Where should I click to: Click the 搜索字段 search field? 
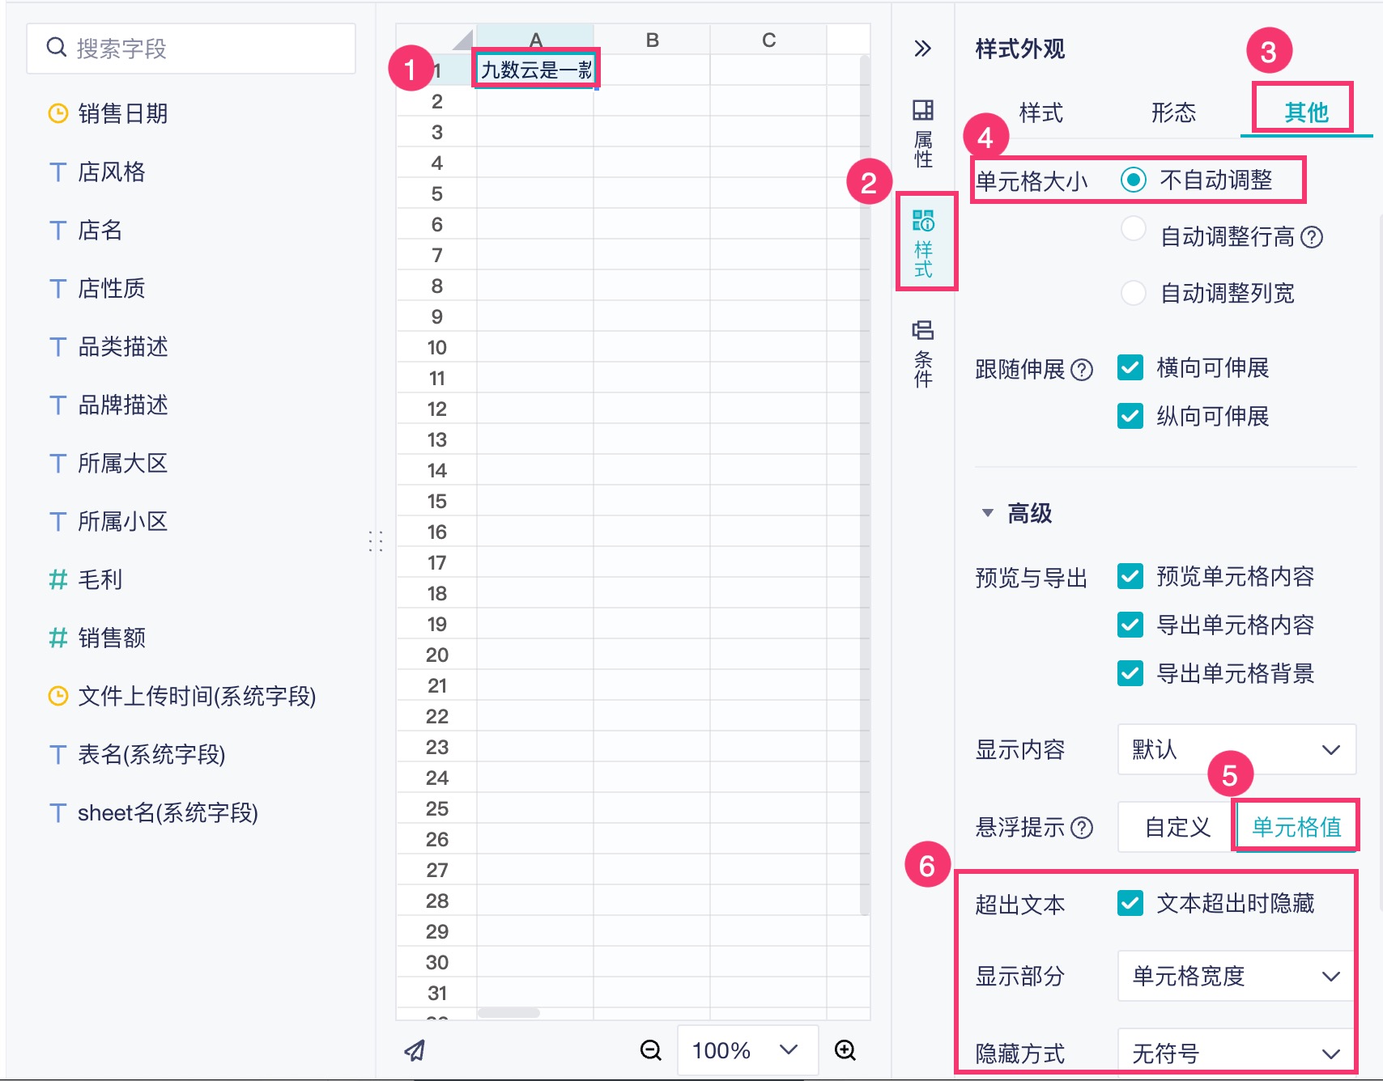coord(191,49)
